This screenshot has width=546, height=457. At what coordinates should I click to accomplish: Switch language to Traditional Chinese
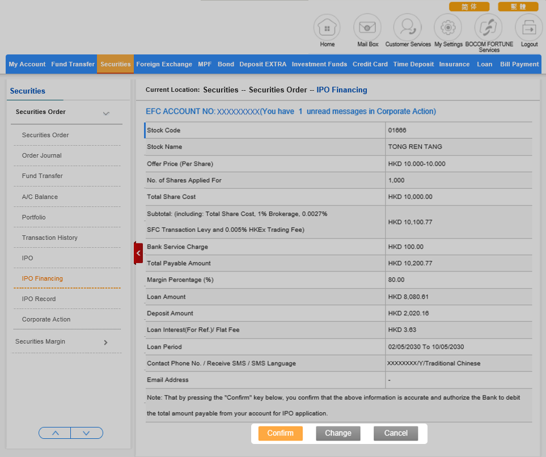(518, 7)
